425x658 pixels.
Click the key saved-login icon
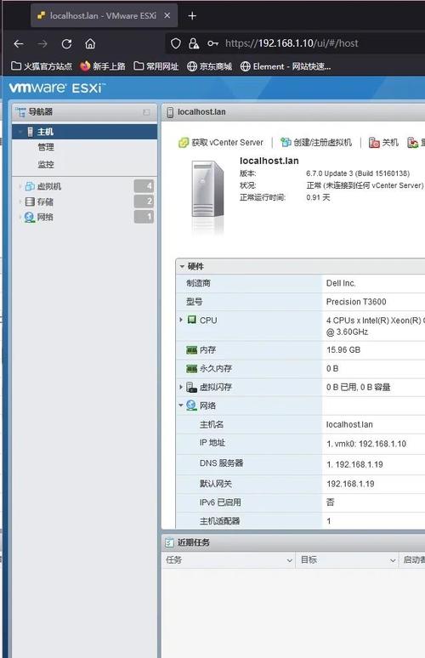(212, 43)
